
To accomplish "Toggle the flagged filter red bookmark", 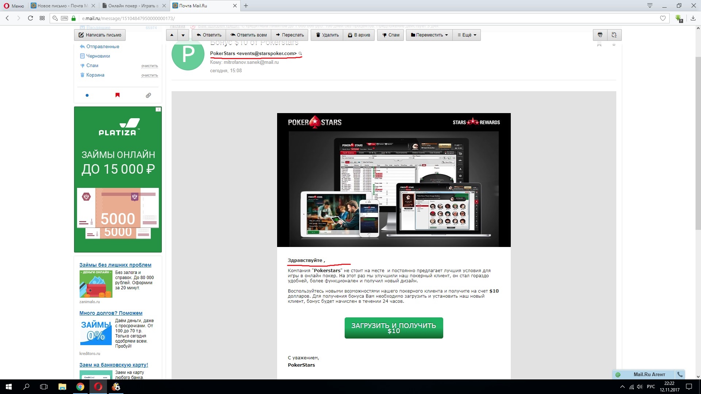I will (x=118, y=95).
